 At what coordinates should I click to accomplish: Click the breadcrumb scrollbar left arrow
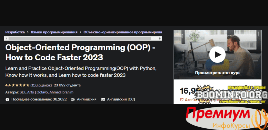(6, 39)
